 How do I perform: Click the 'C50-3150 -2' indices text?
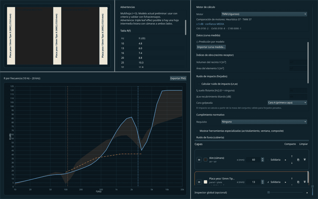coord(202,28)
